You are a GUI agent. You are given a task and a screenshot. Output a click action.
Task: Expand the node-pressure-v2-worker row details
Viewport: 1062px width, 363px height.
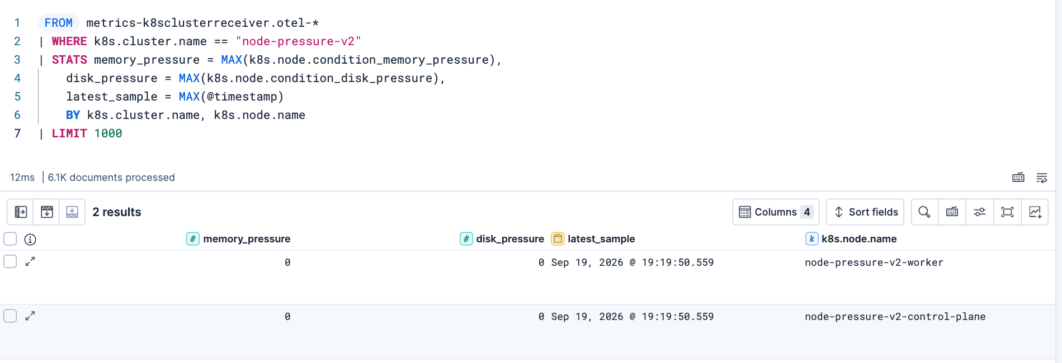click(30, 261)
